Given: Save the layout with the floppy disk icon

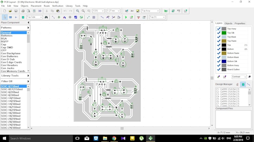Looking at the screenshot, I should [16, 11].
